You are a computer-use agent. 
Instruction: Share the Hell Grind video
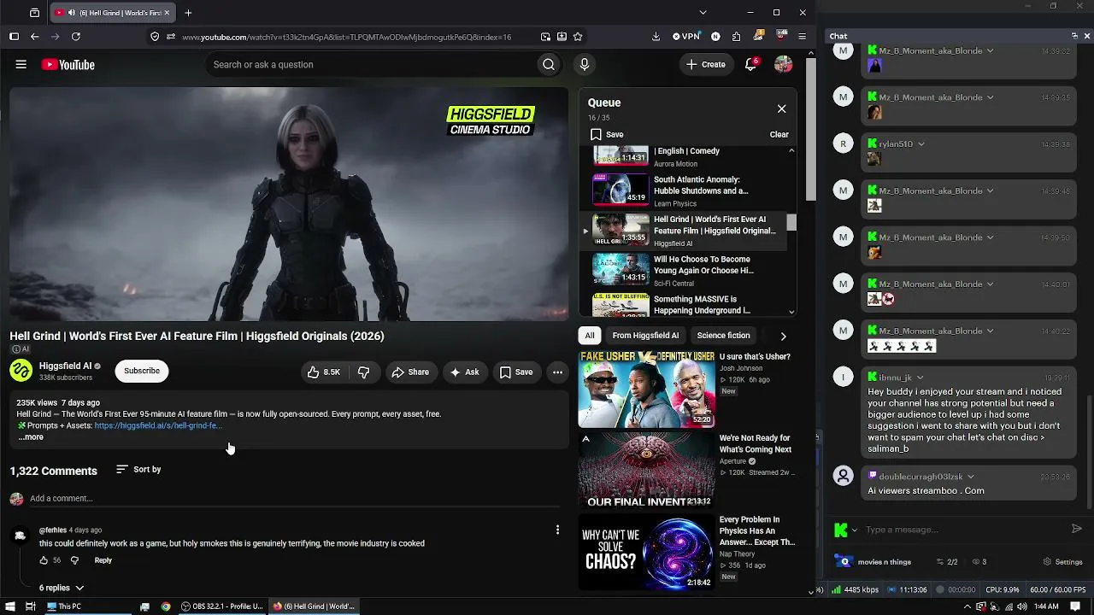410,372
